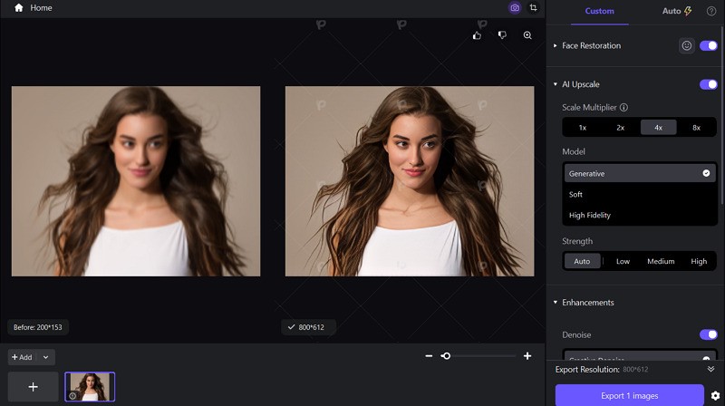Select 4x scale multiplier

click(659, 128)
